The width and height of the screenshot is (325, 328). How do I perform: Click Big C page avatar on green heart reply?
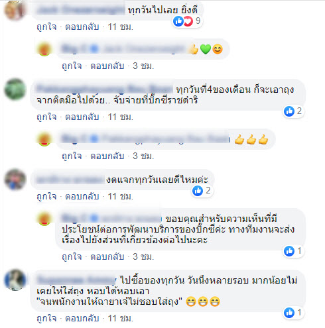pyautogui.click(x=44, y=49)
